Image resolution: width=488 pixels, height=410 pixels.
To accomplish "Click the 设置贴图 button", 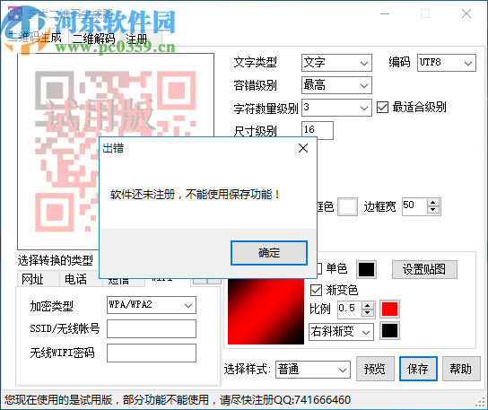I will [x=424, y=270].
